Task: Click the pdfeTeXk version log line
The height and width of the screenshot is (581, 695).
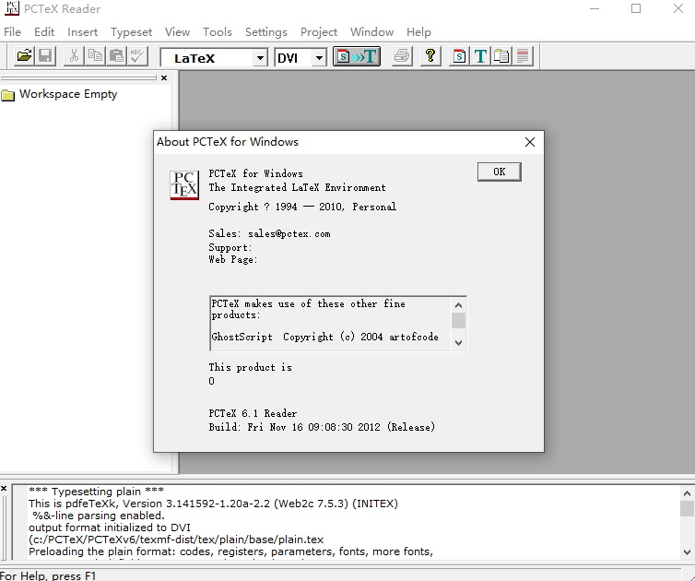Action: tap(213, 504)
